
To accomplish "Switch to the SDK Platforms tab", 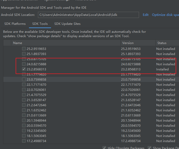I will 15,24.
